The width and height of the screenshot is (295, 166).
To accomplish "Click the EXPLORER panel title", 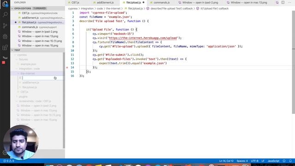I will click(x=20, y=2).
